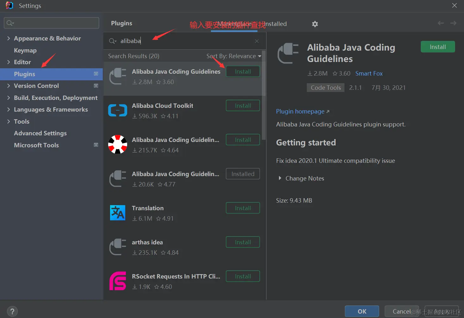The height and width of the screenshot is (318, 464).
Task: Click the Search Results (20) label
Action: (x=133, y=56)
